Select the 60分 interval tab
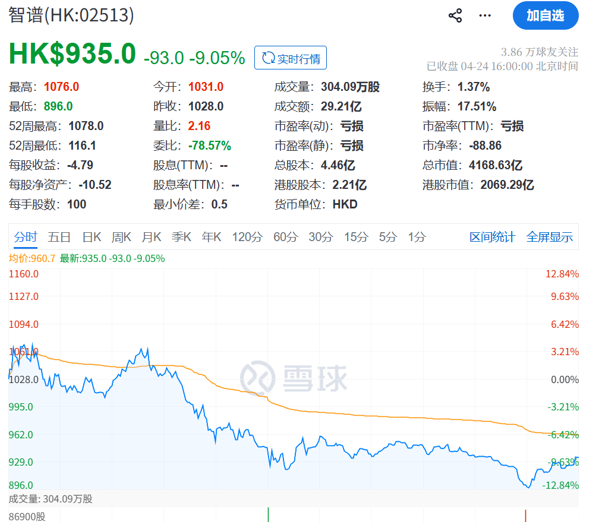599x522 pixels. 285,238
